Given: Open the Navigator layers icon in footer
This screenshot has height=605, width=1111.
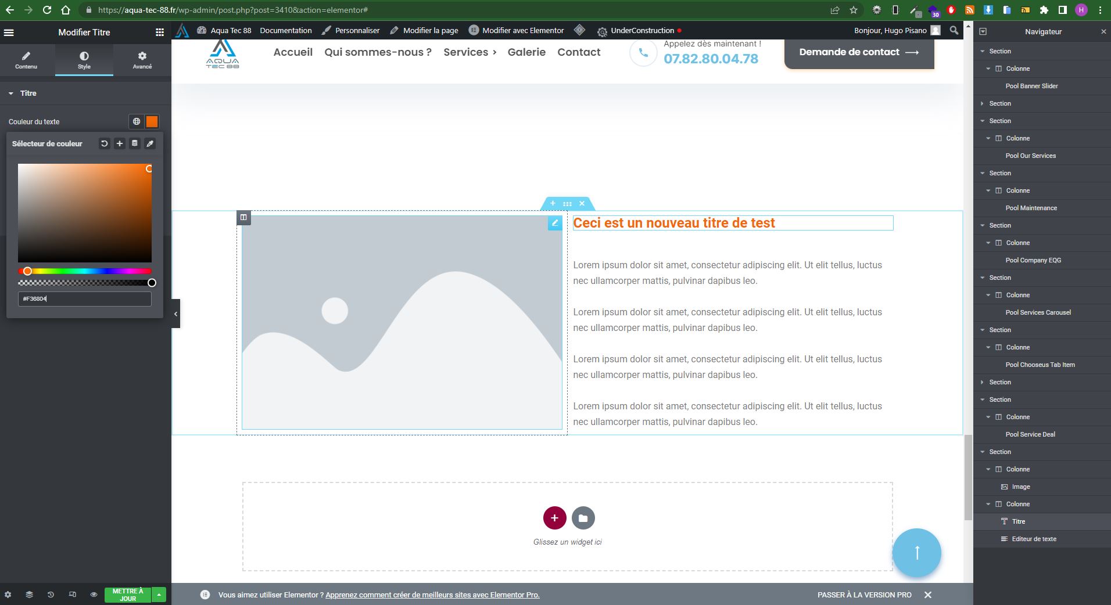Looking at the screenshot, I should coord(29,595).
